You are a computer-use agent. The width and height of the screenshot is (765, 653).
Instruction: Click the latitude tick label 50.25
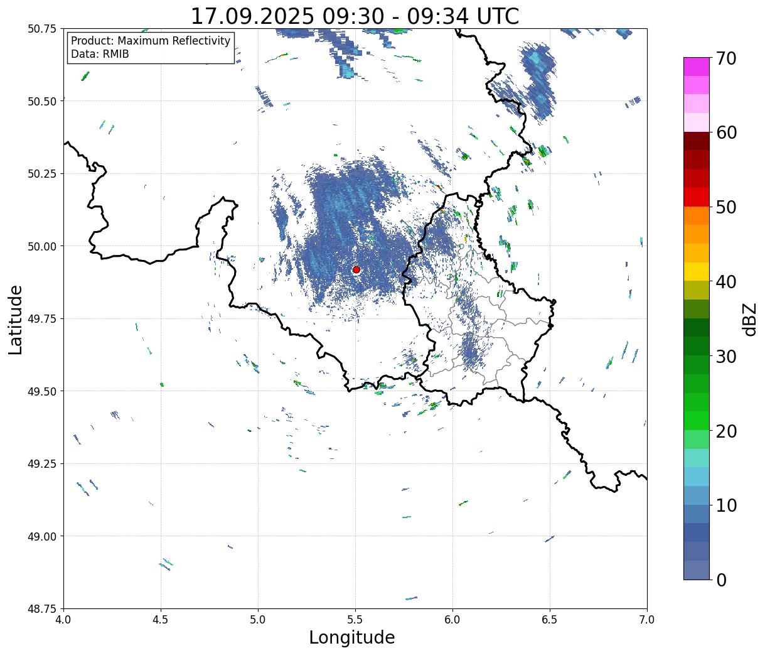click(42, 174)
